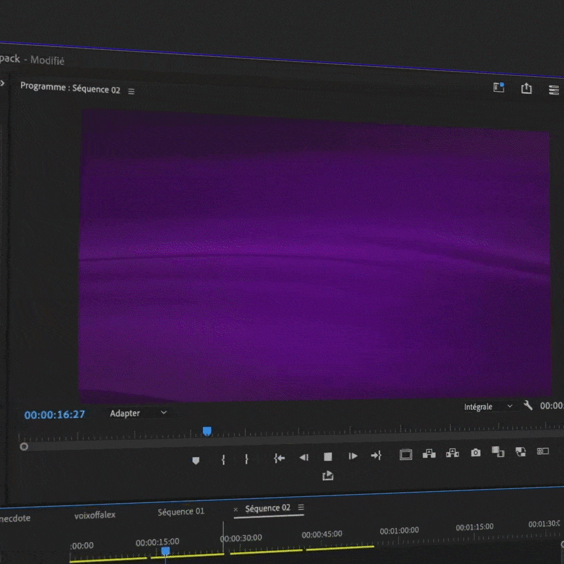Screen dimensions: 564x564
Task: Click the Extract button icon
Action: pos(452,453)
